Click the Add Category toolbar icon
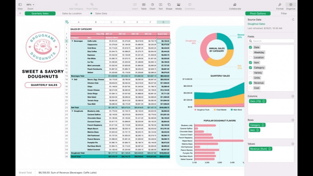 [x=76, y=5]
